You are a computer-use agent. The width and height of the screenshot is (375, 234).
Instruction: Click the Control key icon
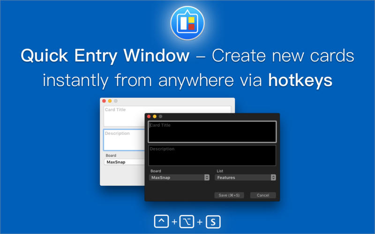click(x=161, y=221)
